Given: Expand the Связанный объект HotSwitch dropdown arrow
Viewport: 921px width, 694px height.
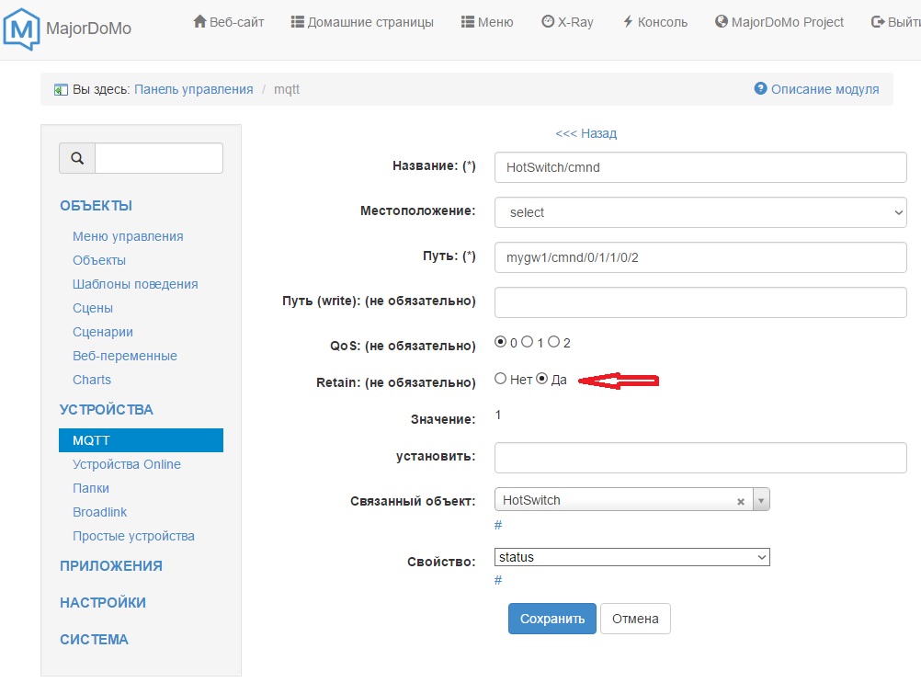Looking at the screenshot, I should (760, 500).
